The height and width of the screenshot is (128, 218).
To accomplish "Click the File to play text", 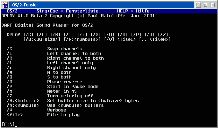I will [63, 115].
